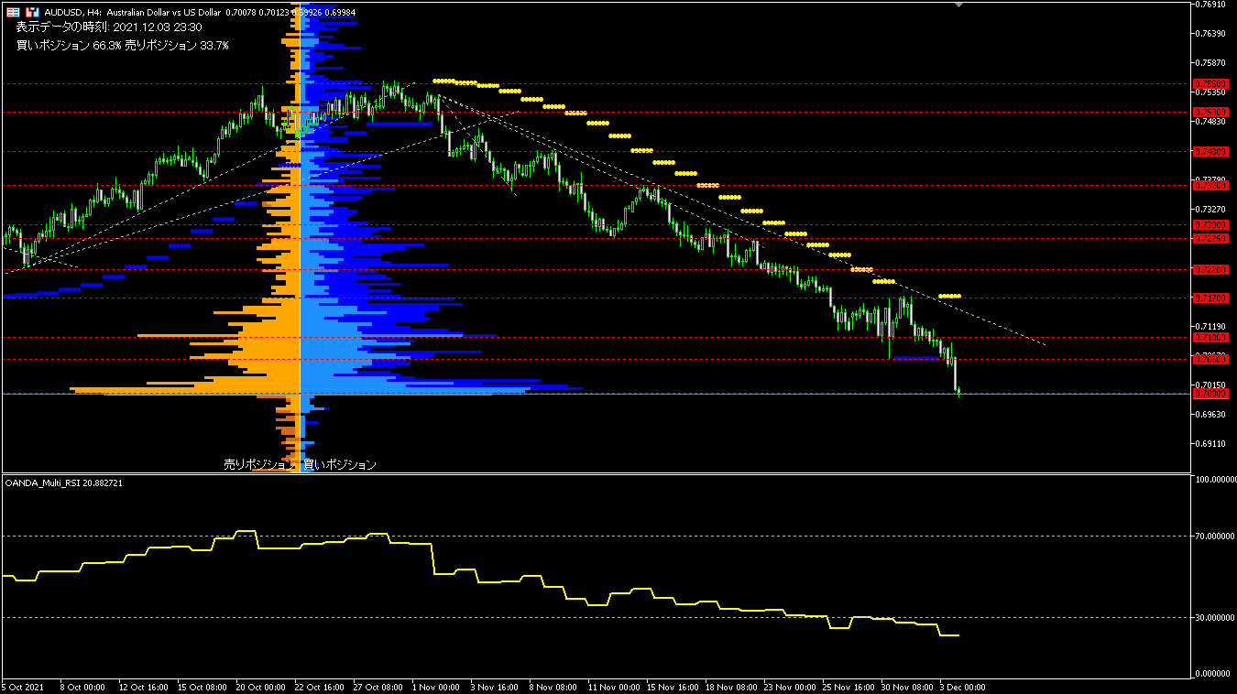Click the 12 Oct 16:00 time axis label
Screen dimensions: 1237x694
(144, 686)
